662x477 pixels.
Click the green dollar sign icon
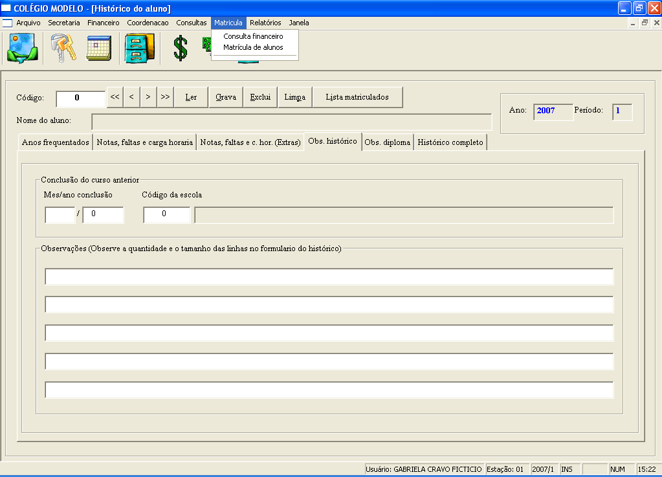(x=180, y=49)
